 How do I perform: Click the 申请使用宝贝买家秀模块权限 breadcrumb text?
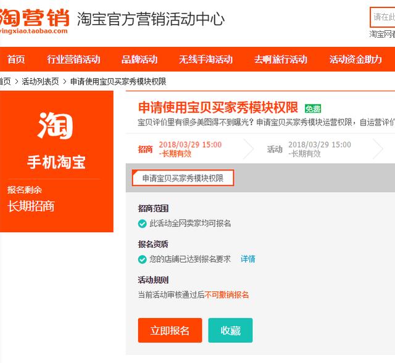point(118,81)
